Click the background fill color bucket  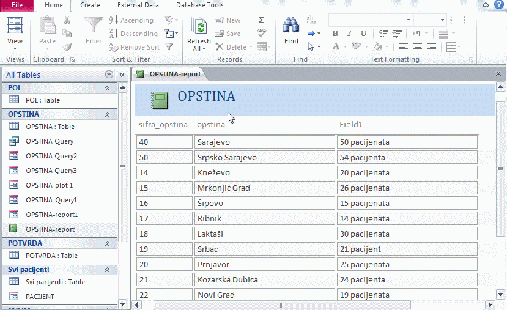(x=377, y=46)
